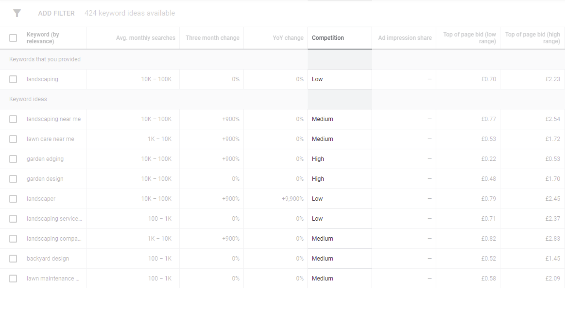This screenshot has height=318, width=565.
Task: Sort by Ad impression share column
Action: pos(405,38)
